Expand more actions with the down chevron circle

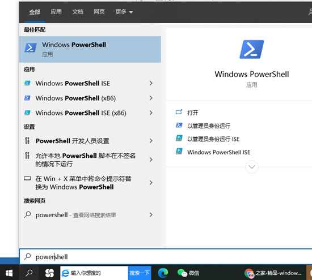tap(252, 167)
